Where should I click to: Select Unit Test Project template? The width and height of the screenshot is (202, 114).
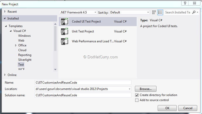click(x=98, y=31)
